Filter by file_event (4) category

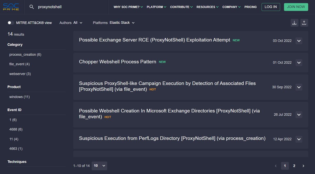click(x=19, y=64)
